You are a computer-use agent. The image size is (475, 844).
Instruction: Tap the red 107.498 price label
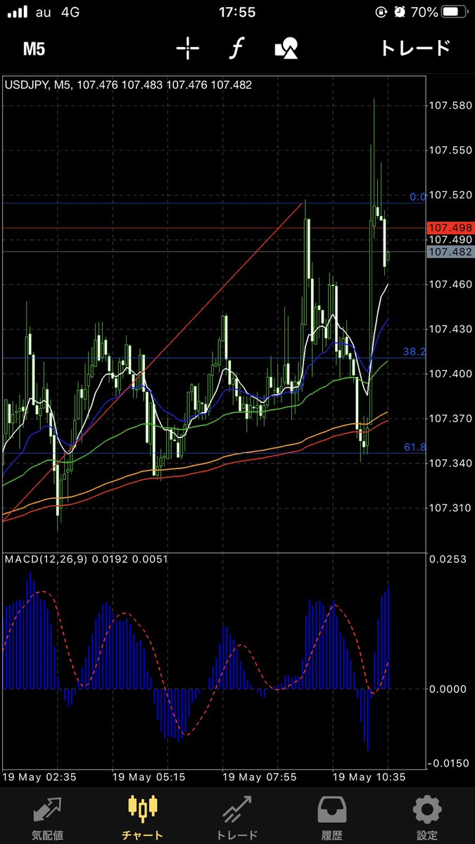(450, 228)
